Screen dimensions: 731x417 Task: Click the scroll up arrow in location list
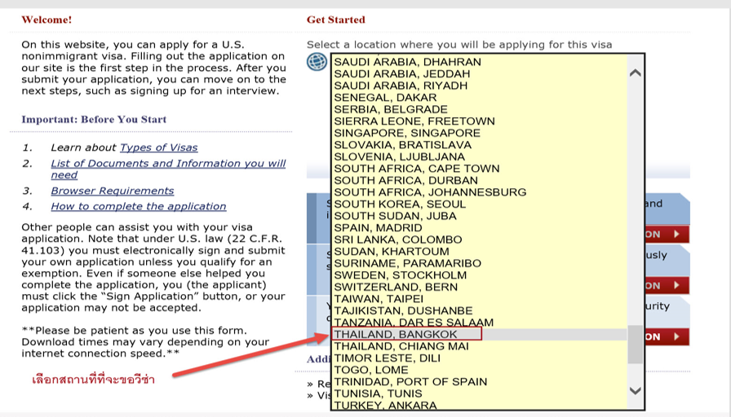click(x=636, y=72)
